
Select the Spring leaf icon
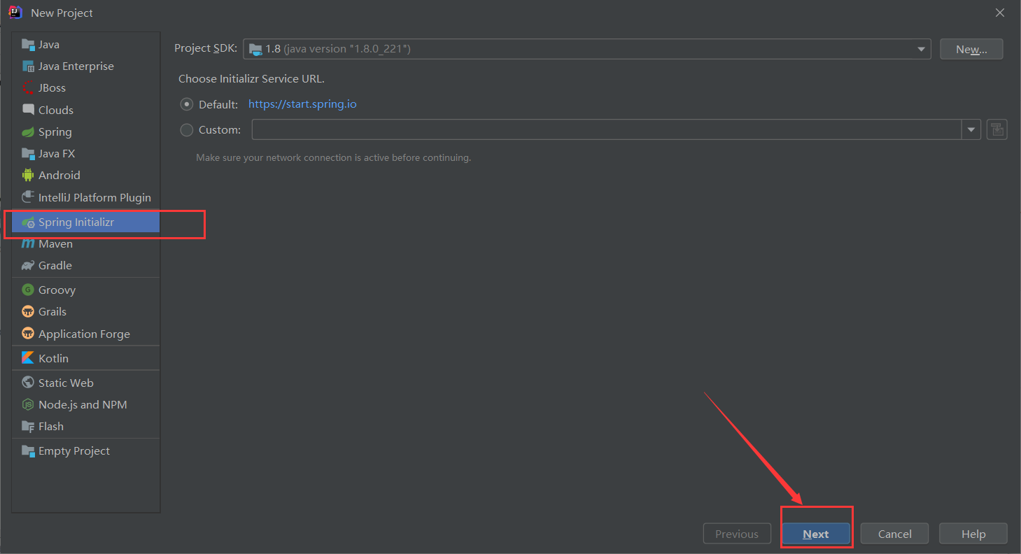click(x=28, y=132)
